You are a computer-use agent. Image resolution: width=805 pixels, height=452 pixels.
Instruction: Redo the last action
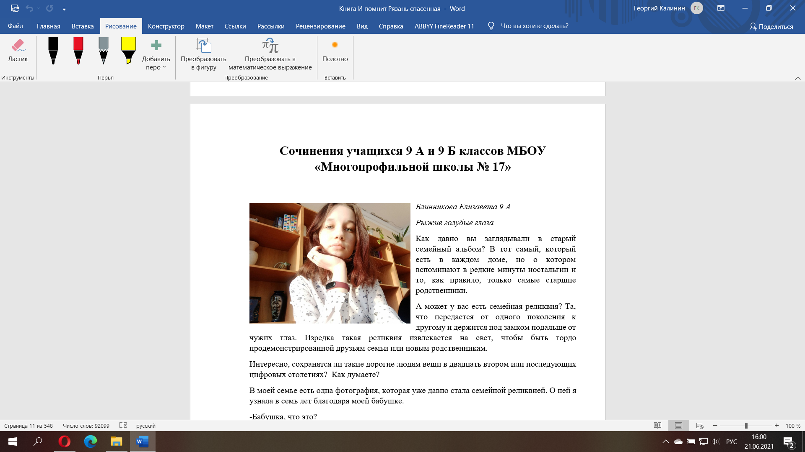tap(49, 8)
